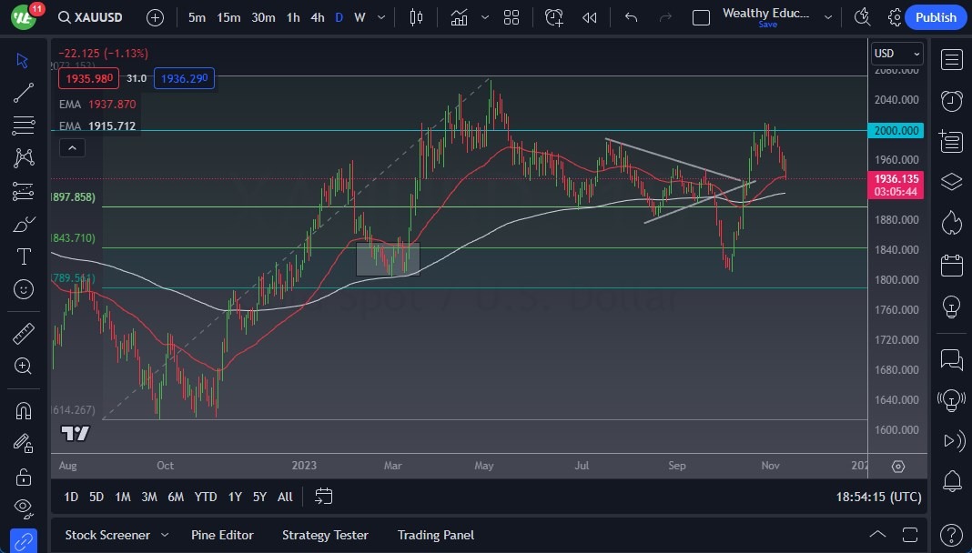The height and width of the screenshot is (553, 972).
Task: Toggle hide all drawings eye icon
Action: click(x=24, y=507)
